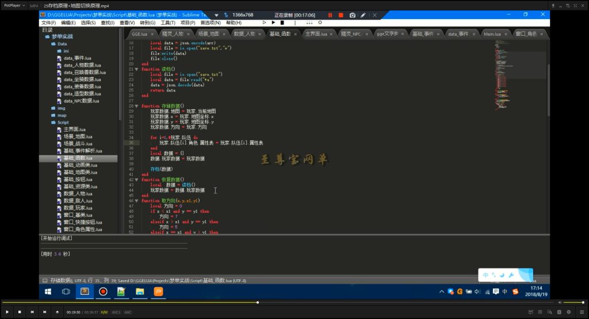Open data_NPC数据.lua in the sidebar
The width and height of the screenshot is (589, 319).
pyautogui.click(x=81, y=101)
